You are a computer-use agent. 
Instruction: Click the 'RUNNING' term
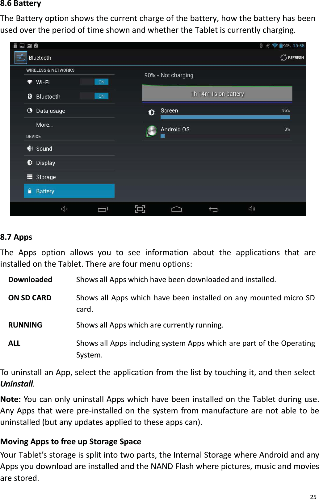[x=25, y=325]
